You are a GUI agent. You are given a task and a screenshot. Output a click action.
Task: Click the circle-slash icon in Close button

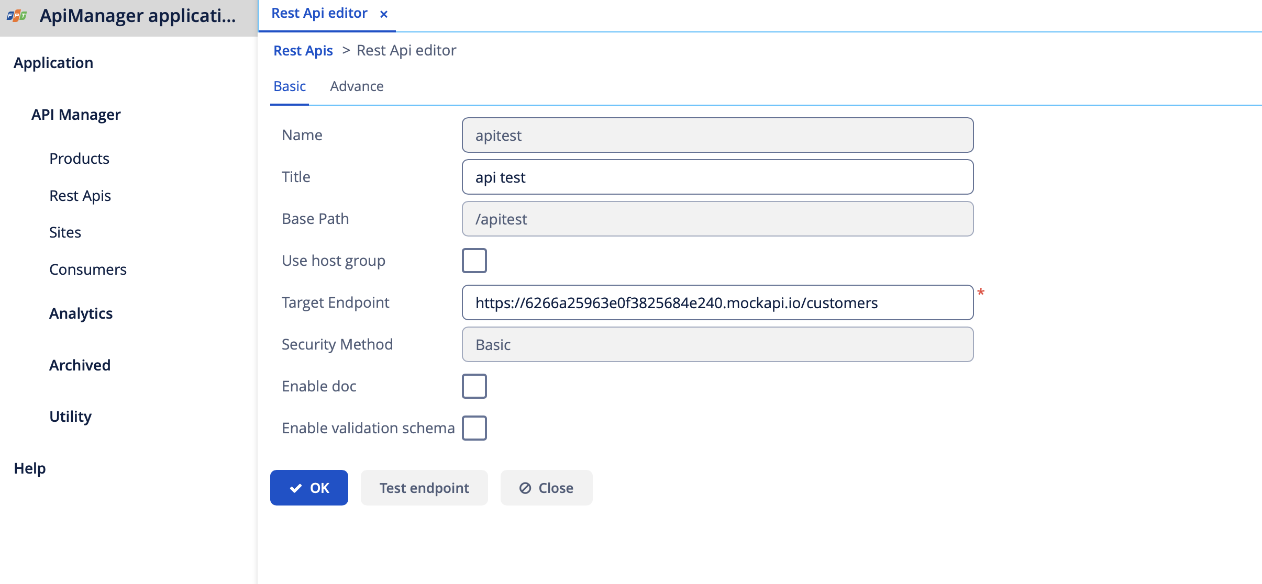526,487
